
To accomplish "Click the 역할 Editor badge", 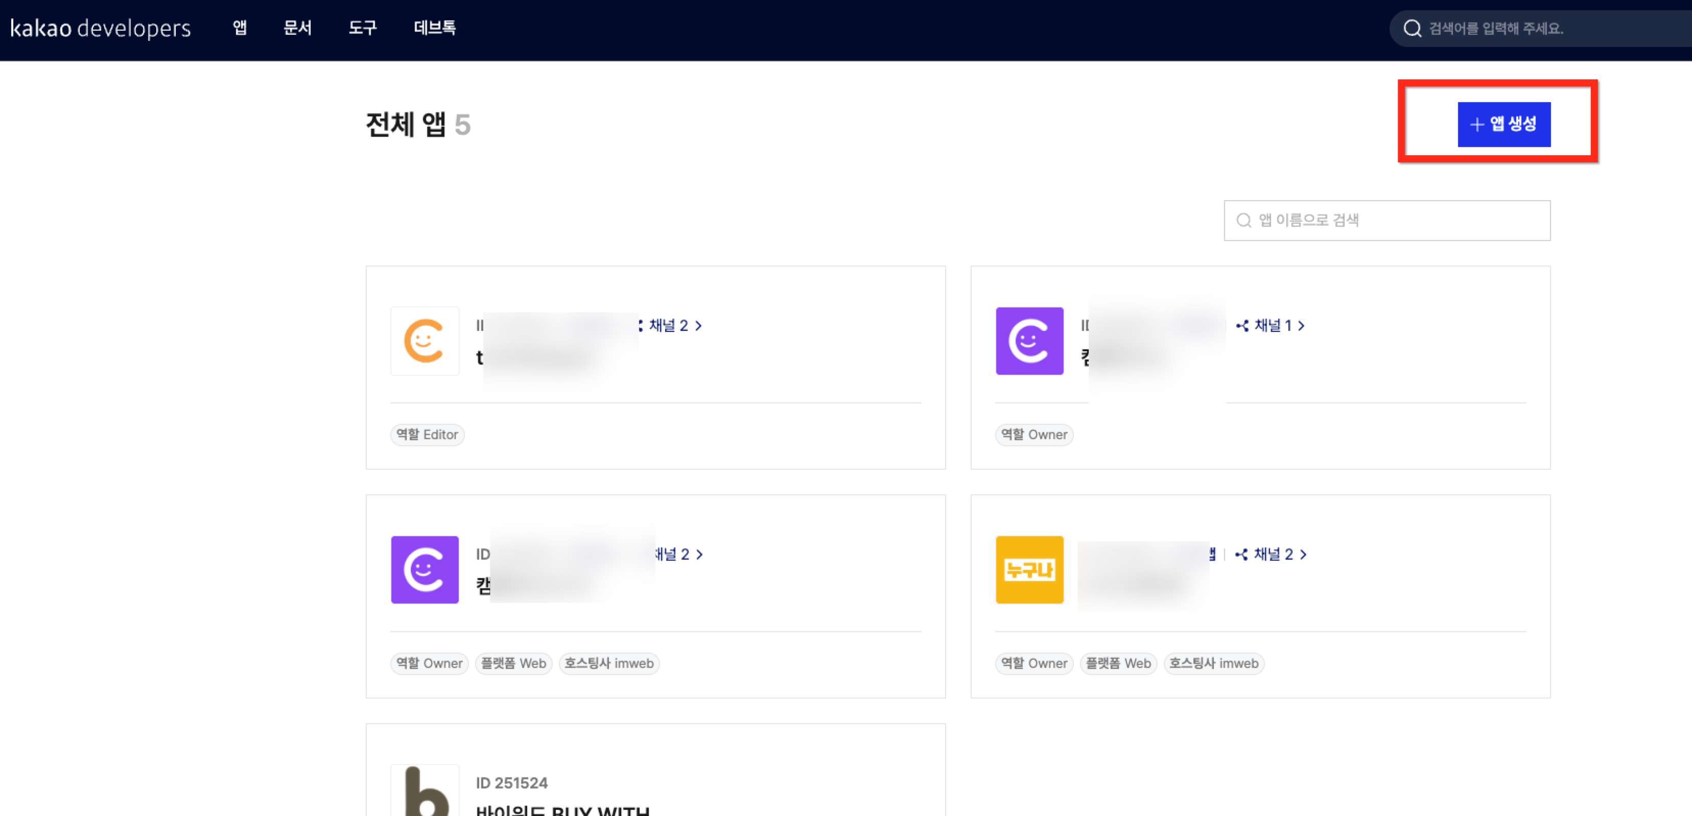I will pos(427,435).
